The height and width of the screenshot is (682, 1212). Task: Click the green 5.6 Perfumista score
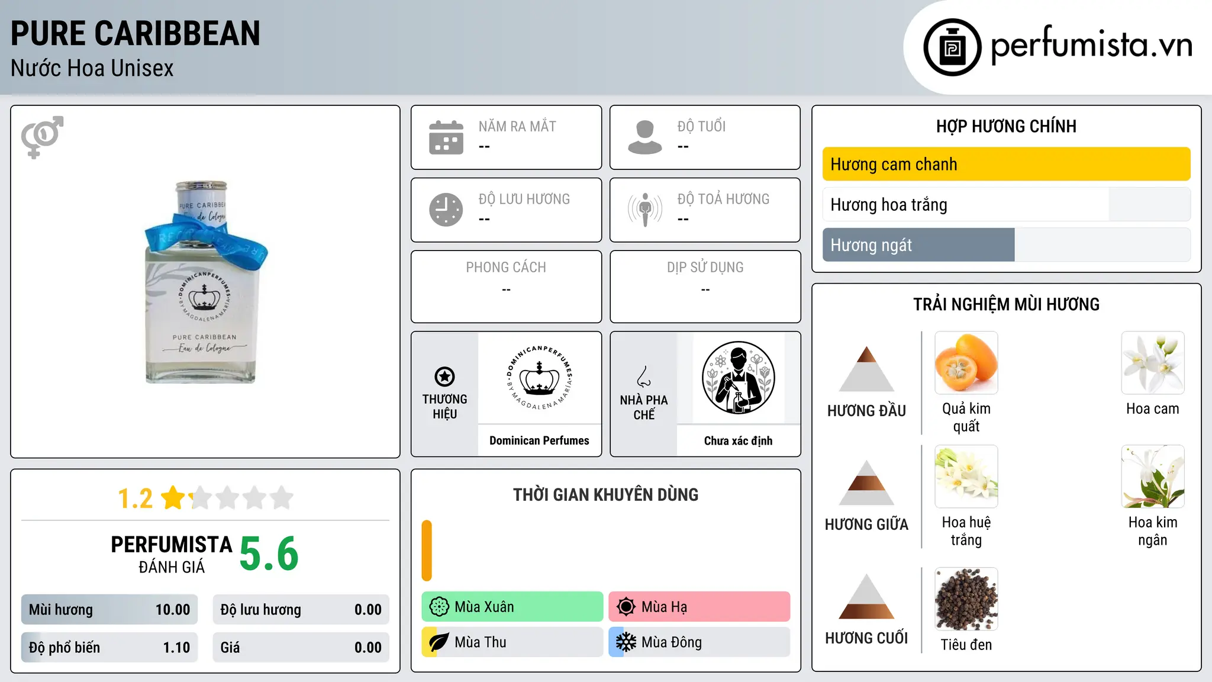point(269,554)
